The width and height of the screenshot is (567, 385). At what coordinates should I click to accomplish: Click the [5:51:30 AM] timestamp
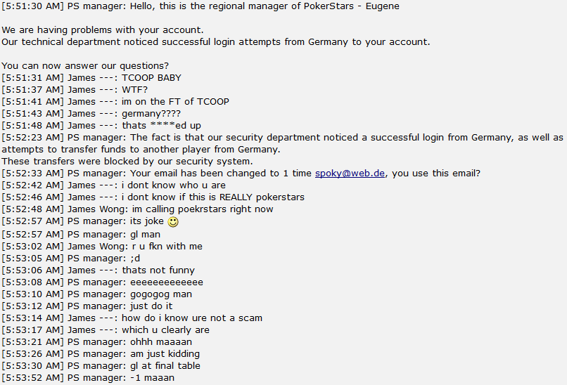click(x=32, y=6)
